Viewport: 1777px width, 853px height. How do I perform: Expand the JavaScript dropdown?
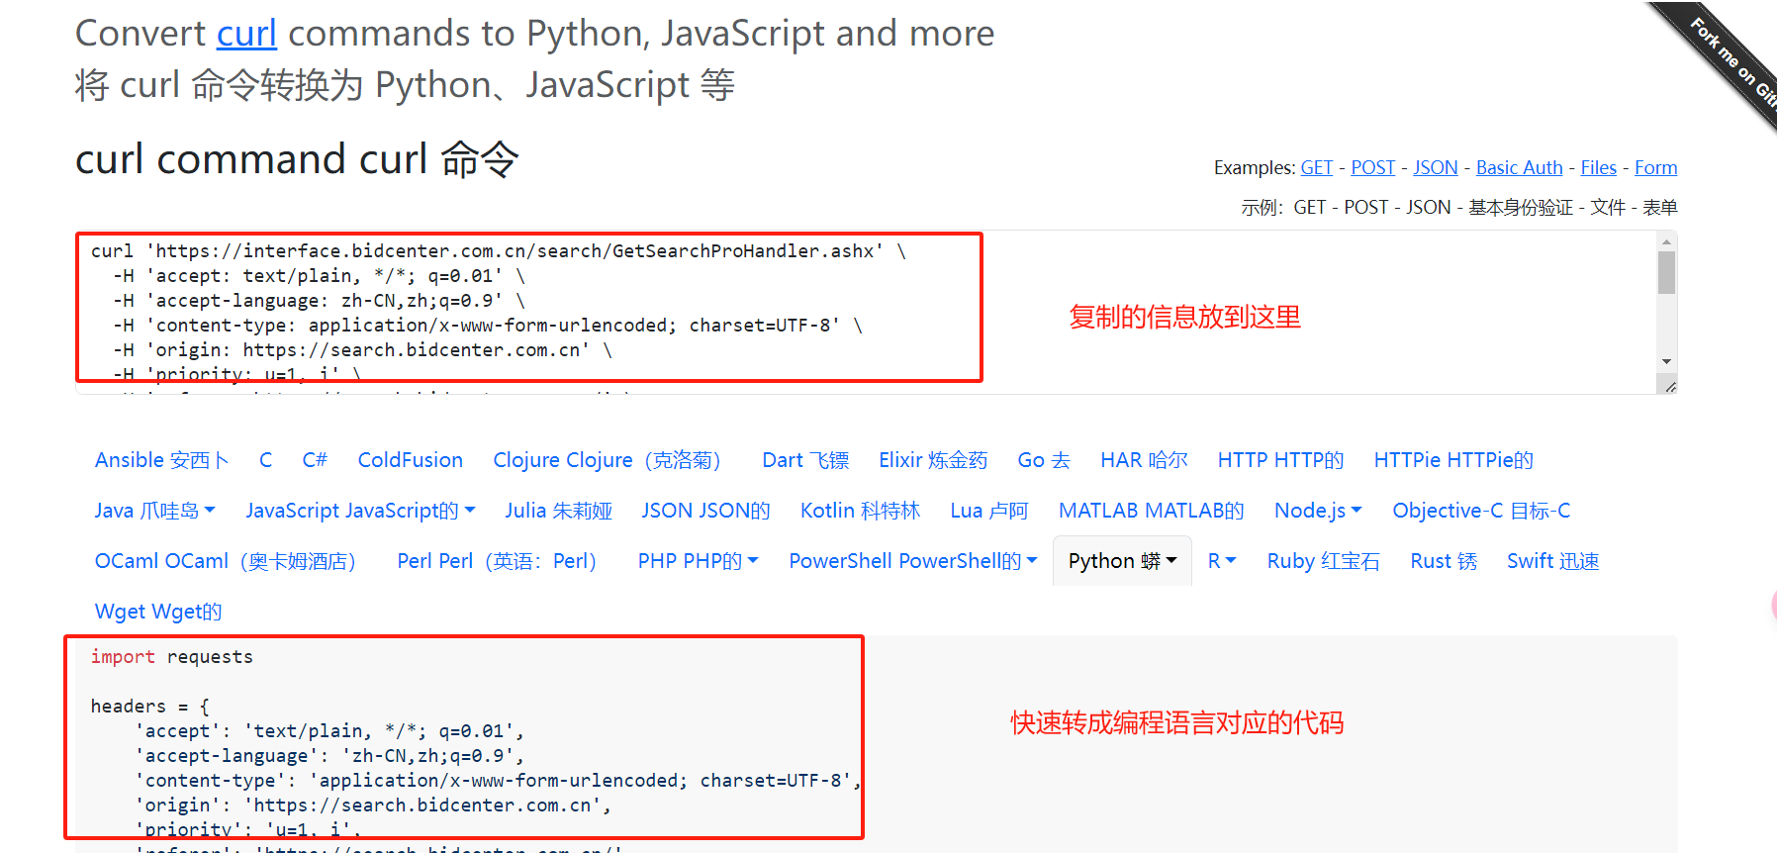pyautogui.click(x=361, y=511)
